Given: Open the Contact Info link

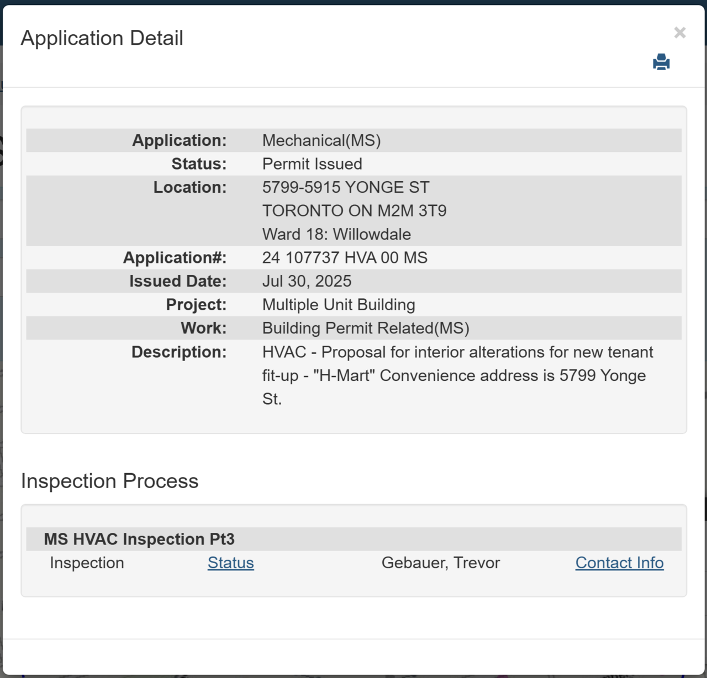Looking at the screenshot, I should point(619,563).
